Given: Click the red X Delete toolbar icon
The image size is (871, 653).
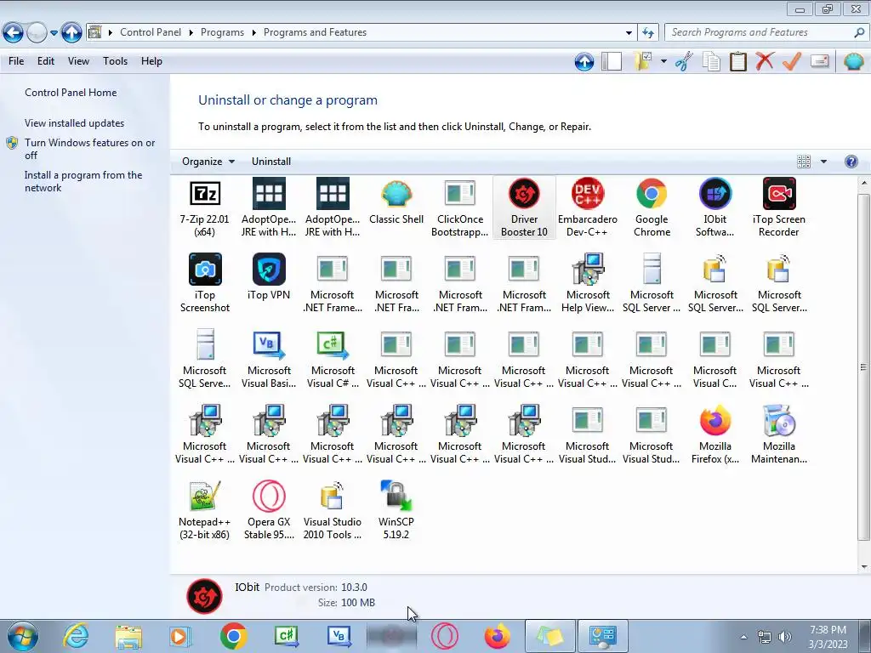Looking at the screenshot, I should tap(765, 61).
